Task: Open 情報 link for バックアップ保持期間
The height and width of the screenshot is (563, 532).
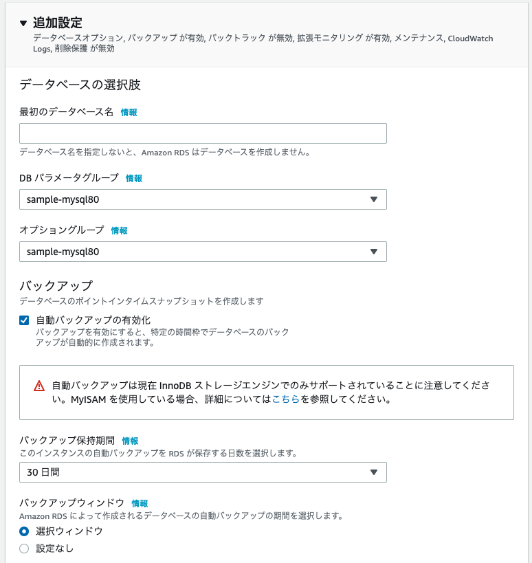Action: [x=130, y=441]
